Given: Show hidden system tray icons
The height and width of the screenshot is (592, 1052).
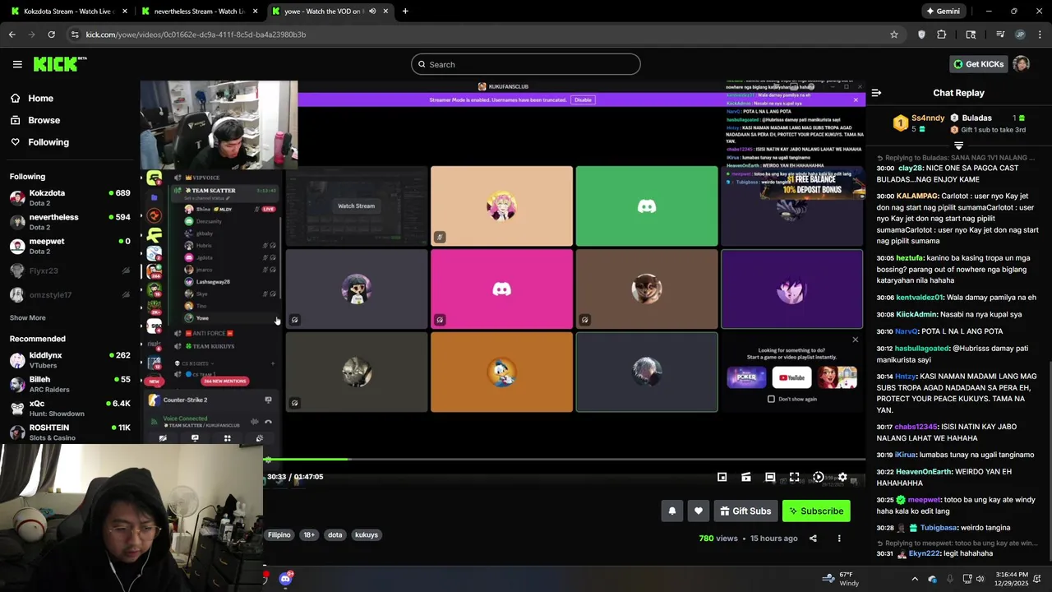Looking at the screenshot, I should [x=915, y=579].
